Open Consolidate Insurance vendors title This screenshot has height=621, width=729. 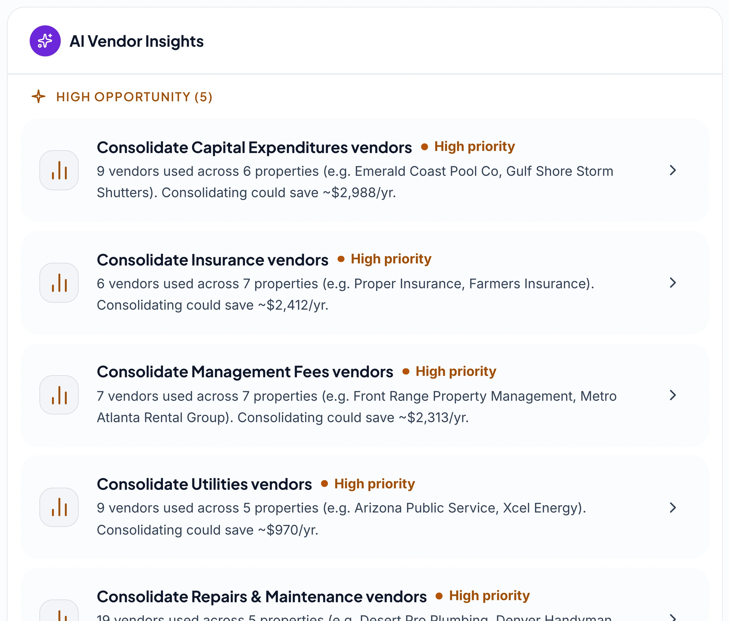(212, 260)
